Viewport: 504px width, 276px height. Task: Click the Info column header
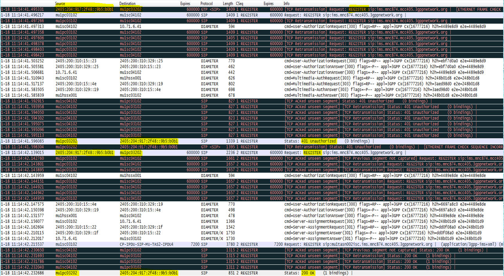[x=286, y=3]
